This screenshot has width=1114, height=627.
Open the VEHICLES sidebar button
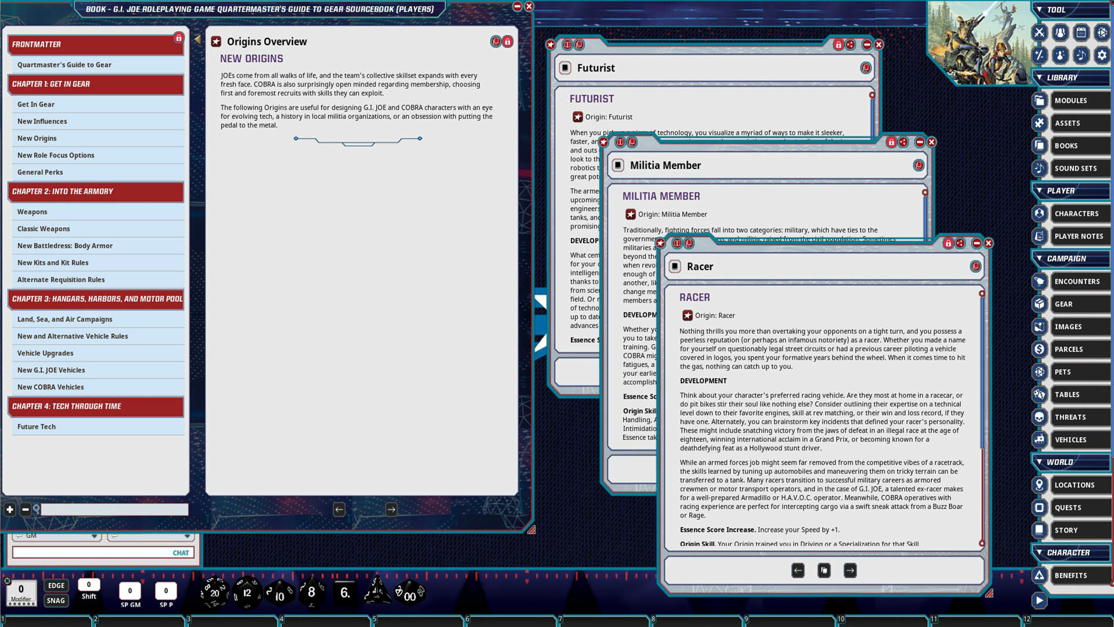pos(1080,439)
